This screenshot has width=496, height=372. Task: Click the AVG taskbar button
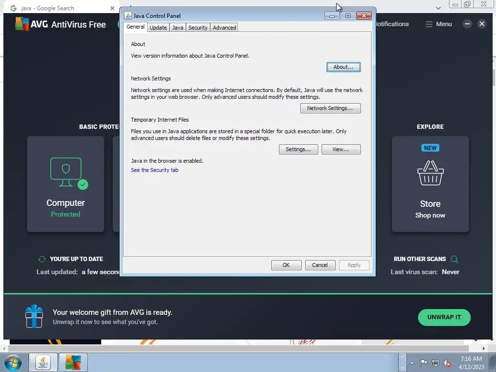(73, 362)
